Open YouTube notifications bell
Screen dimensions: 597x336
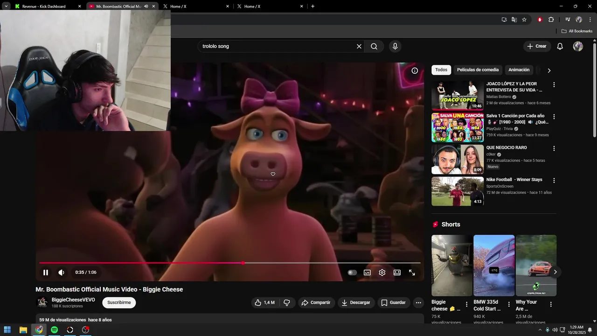[560, 46]
